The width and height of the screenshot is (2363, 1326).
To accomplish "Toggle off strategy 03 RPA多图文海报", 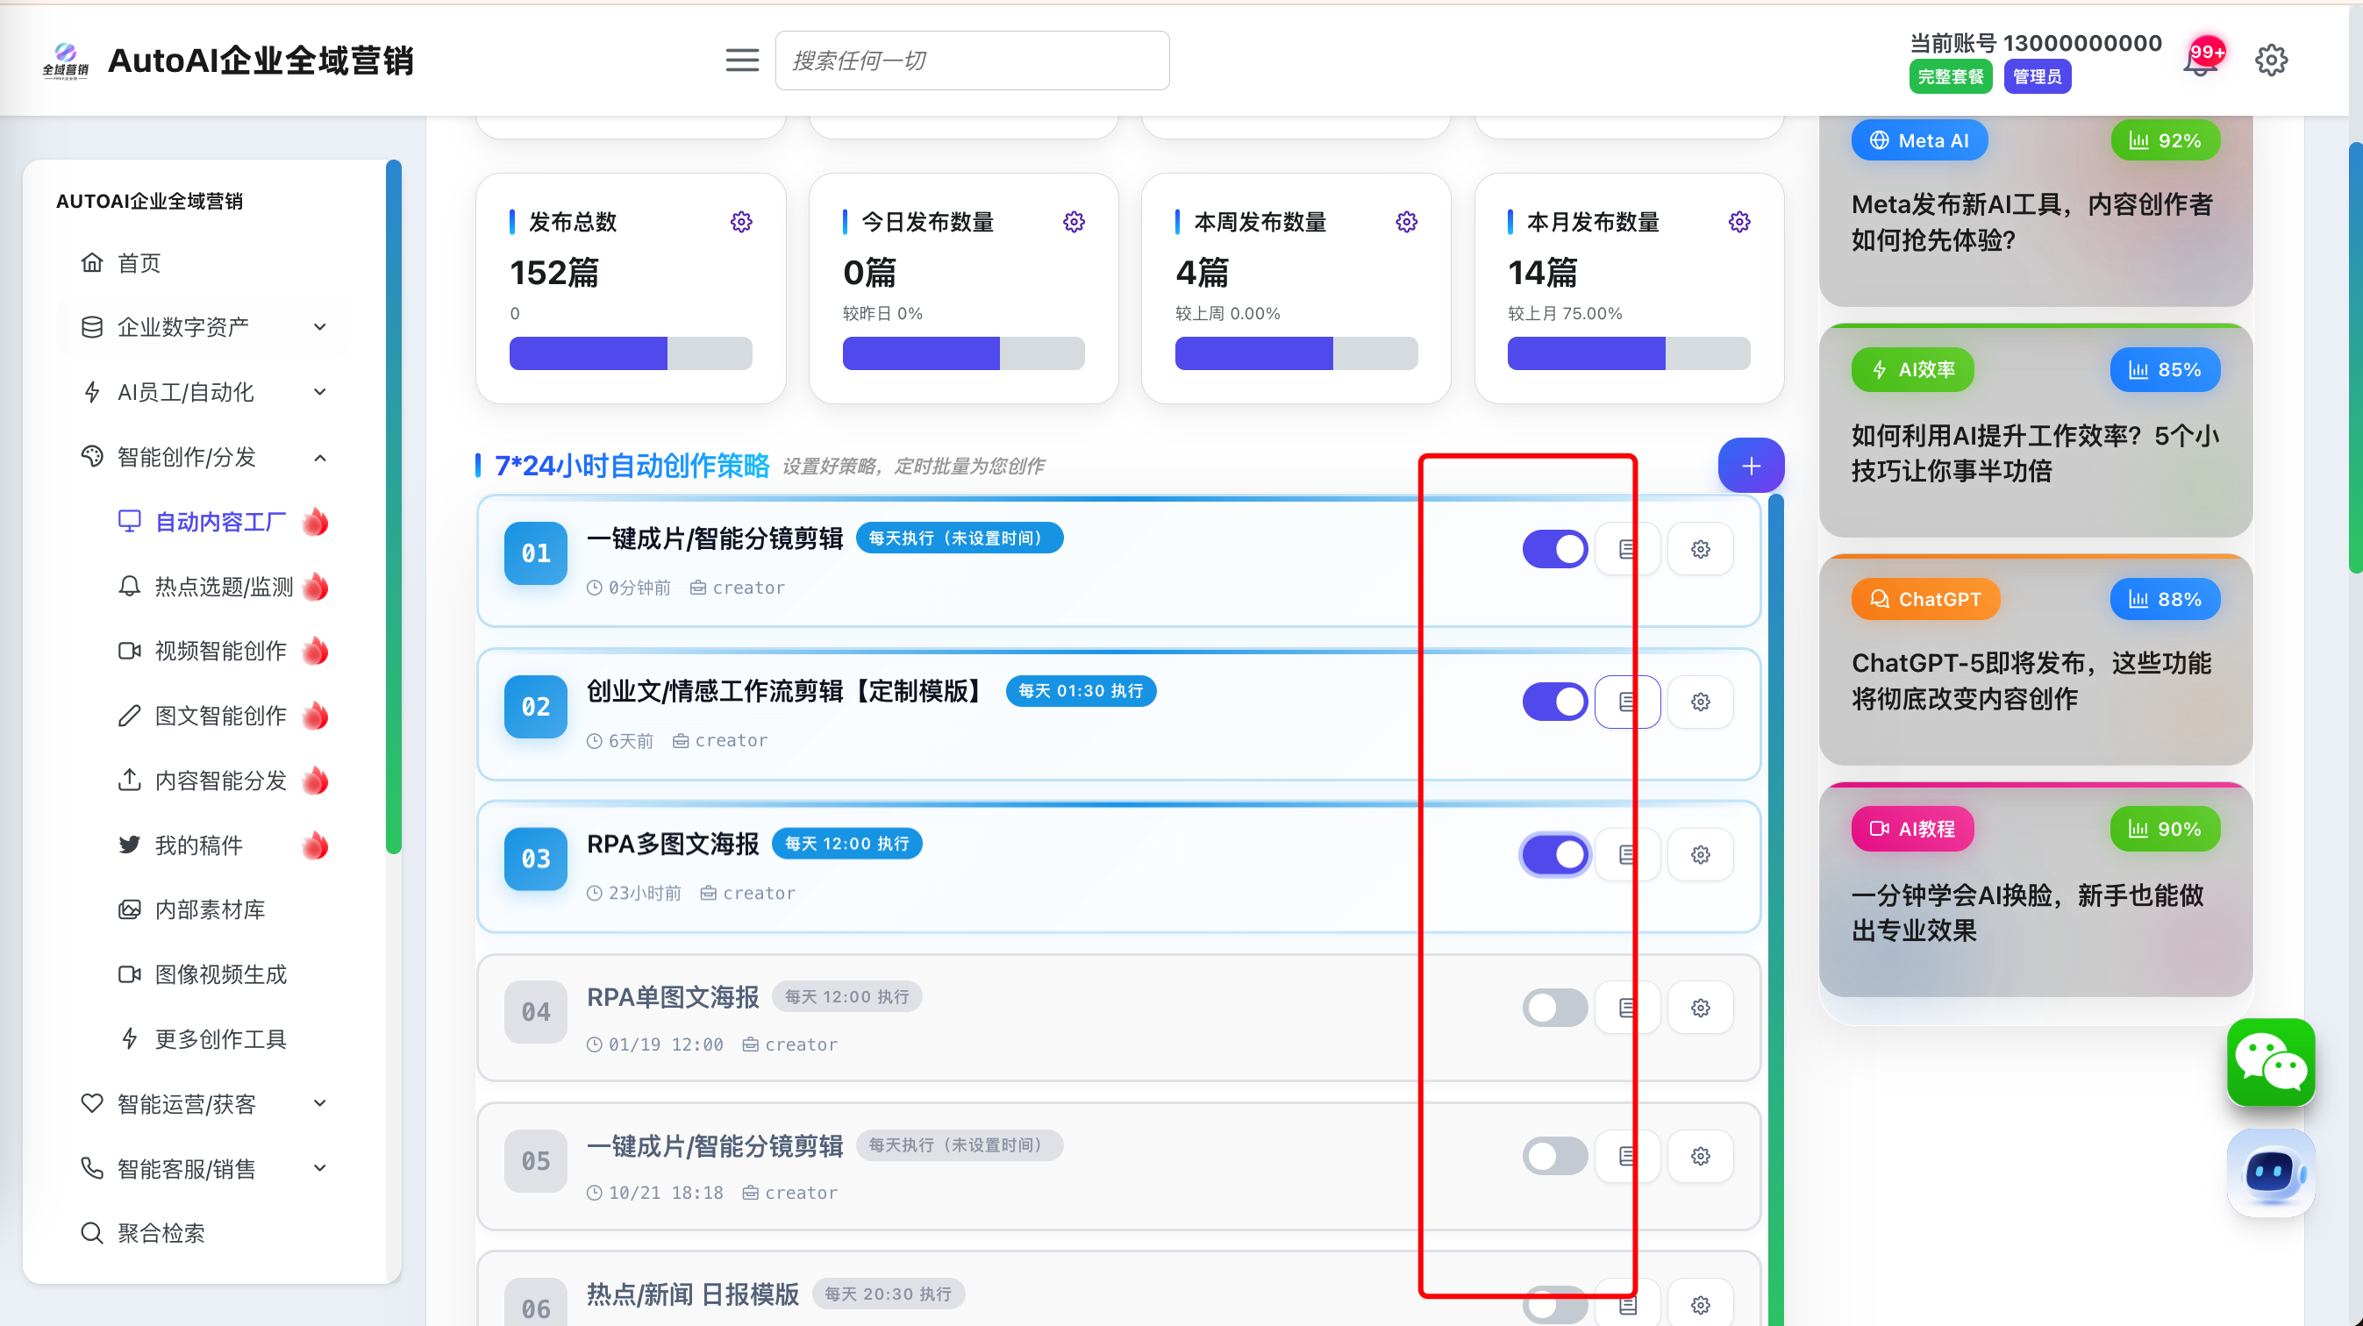I will point(1555,856).
